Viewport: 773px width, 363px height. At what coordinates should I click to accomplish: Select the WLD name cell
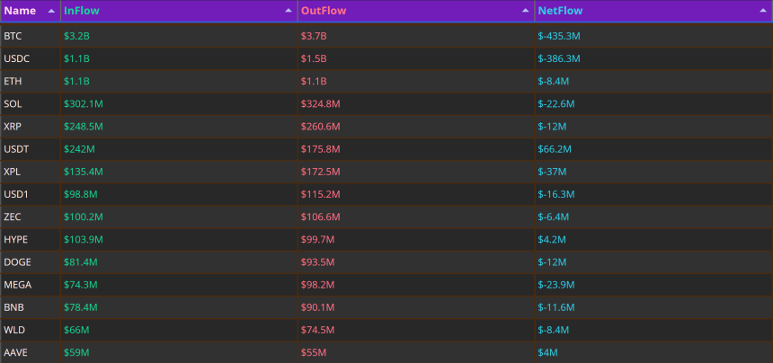(31, 330)
